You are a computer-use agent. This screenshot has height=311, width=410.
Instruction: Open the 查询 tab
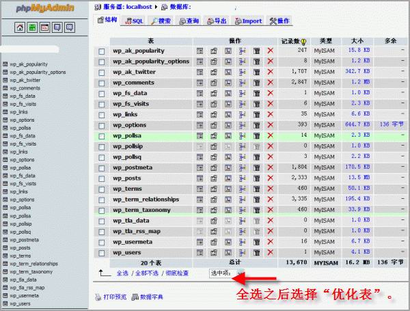pos(189,21)
